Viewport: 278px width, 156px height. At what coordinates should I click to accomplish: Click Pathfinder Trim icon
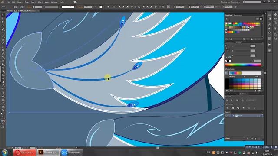click(233, 108)
